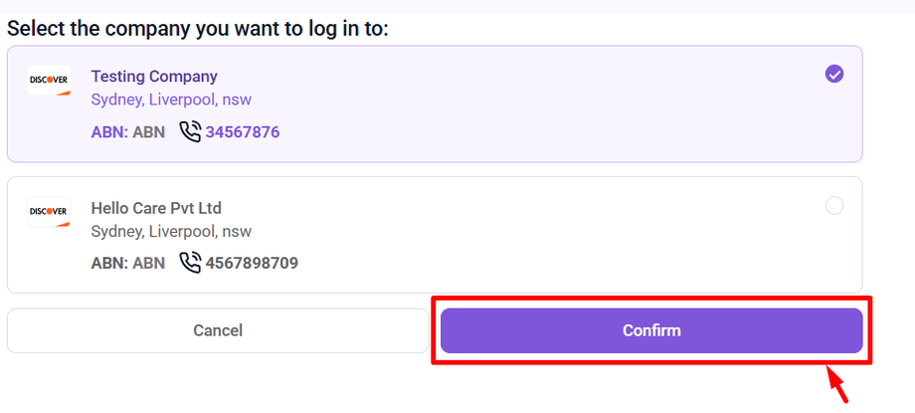Click the phone icon next to 34567876
Viewport: 915px width, 413px height.
coord(190,131)
